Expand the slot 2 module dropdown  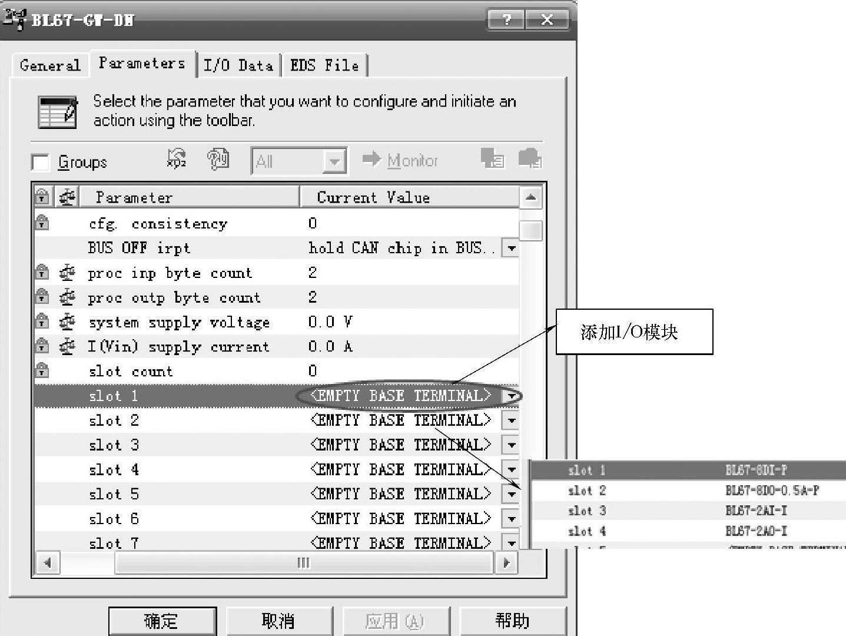click(510, 420)
